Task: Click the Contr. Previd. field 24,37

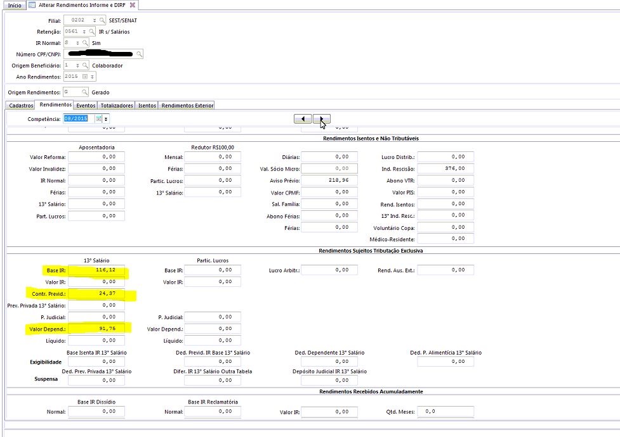Action: (x=96, y=294)
